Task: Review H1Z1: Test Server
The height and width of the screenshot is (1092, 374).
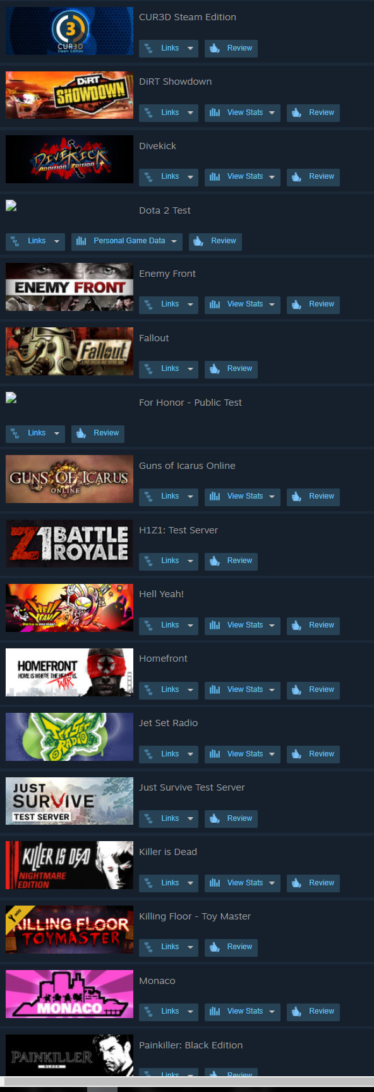Action: [231, 561]
